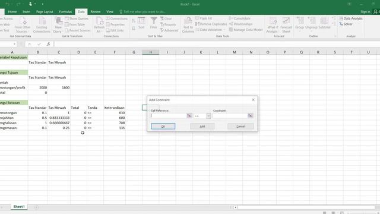This screenshot has height=214, width=380.
Task: Expand the Data Validation dropdown arrow
Action: click(x=224, y=30)
